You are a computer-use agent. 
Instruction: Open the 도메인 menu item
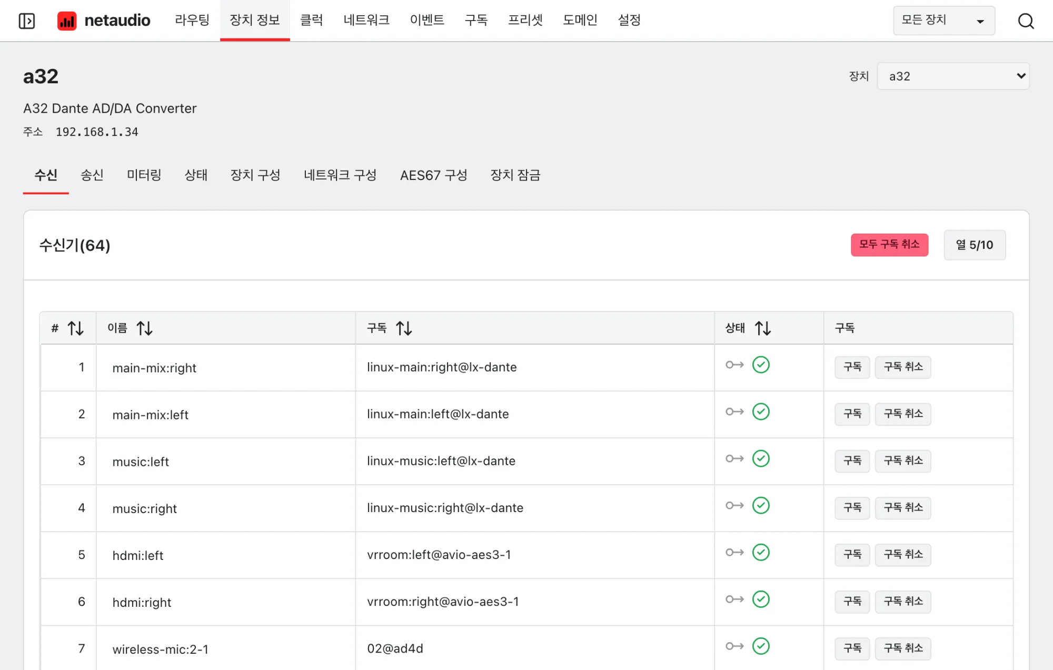point(580,21)
